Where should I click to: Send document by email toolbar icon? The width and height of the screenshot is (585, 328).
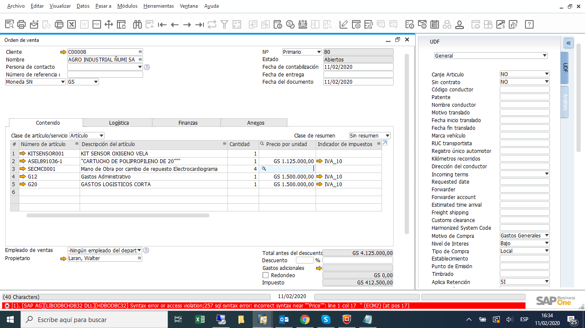point(34,24)
